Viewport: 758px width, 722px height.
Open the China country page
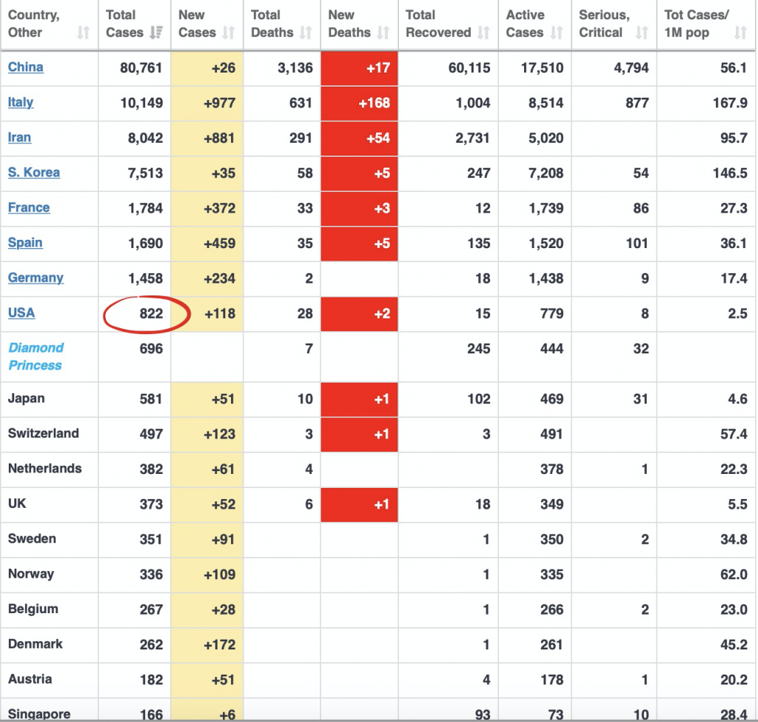pos(25,67)
